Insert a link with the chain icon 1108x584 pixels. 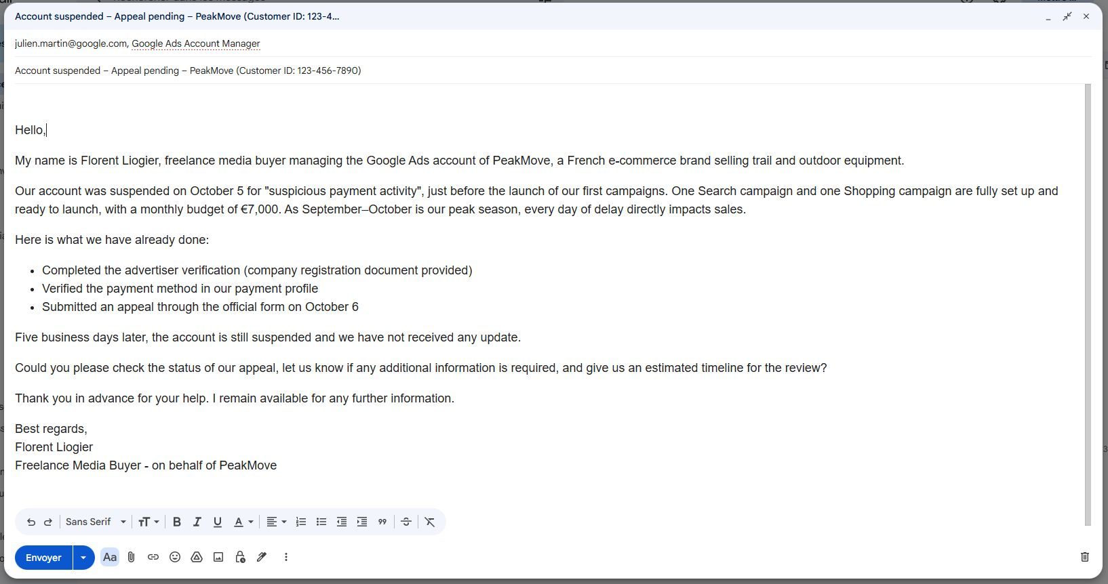click(x=153, y=557)
